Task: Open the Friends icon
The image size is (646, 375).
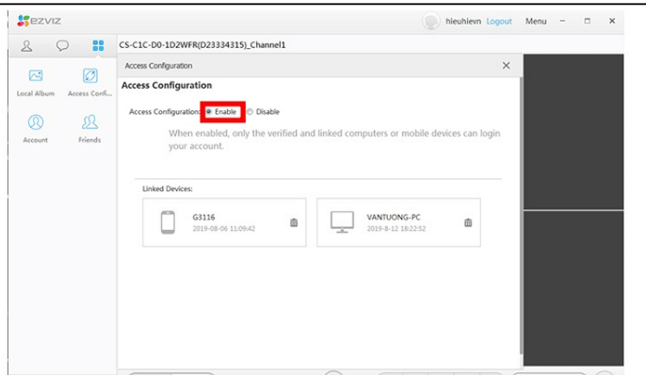Action: point(89,122)
